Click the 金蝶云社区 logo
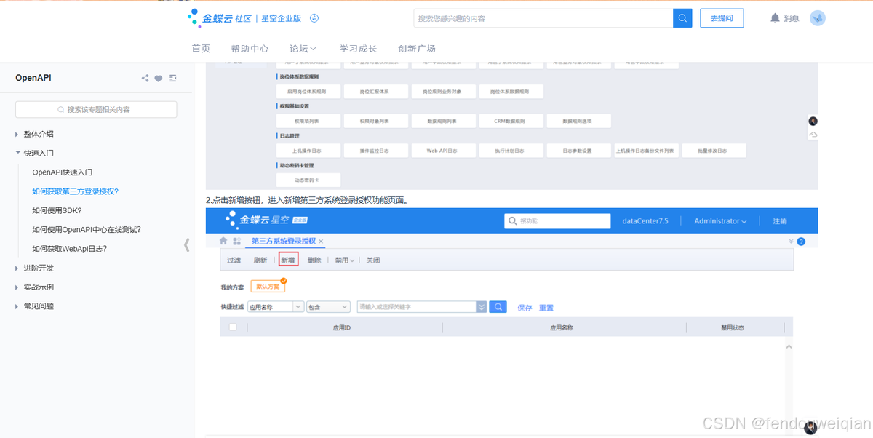Viewport: 873px width, 438px height. [220, 18]
